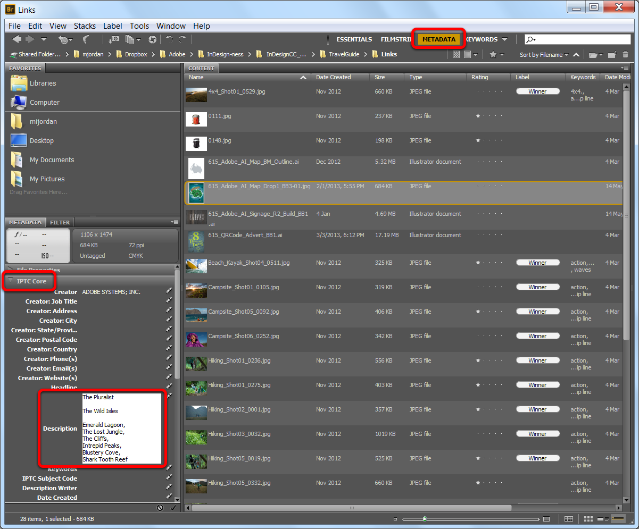Switch to view content as thumbnails

point(588,519)
